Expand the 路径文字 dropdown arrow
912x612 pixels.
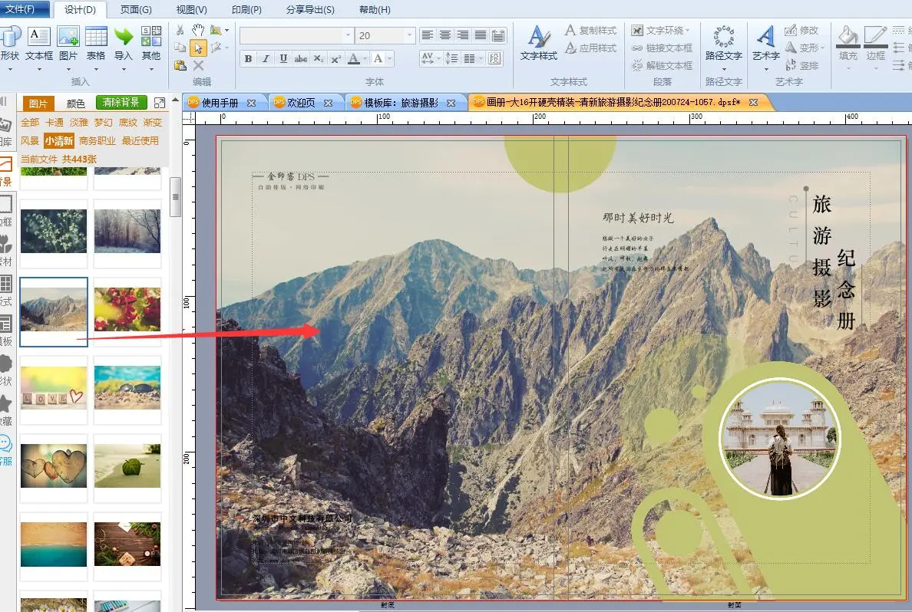(724, 70)
